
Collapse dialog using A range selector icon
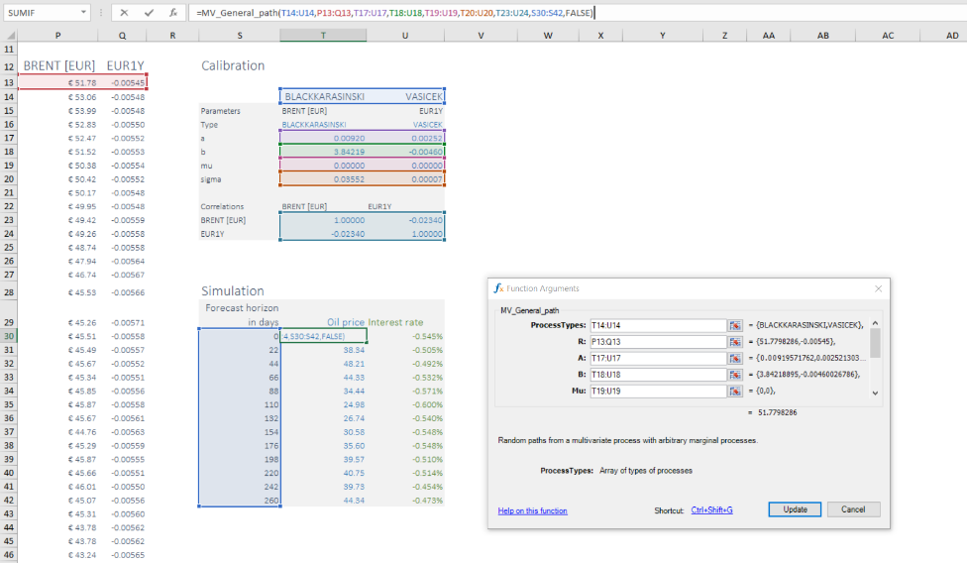pos(734,358)
